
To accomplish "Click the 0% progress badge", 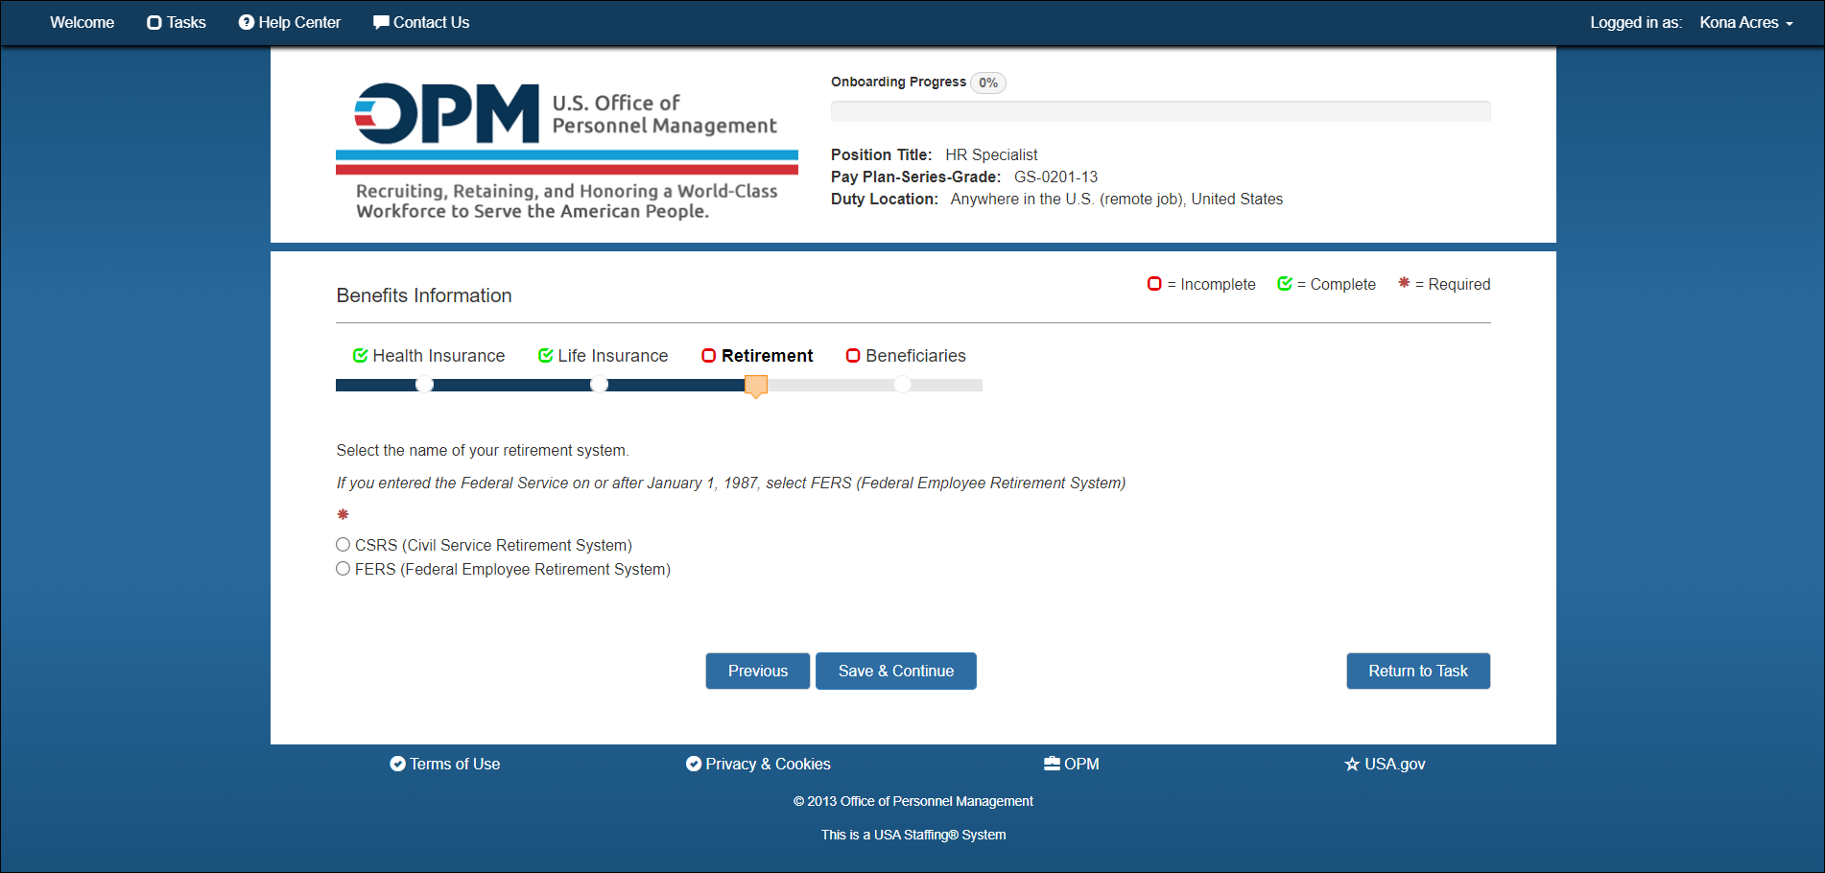I will point(988,83).
